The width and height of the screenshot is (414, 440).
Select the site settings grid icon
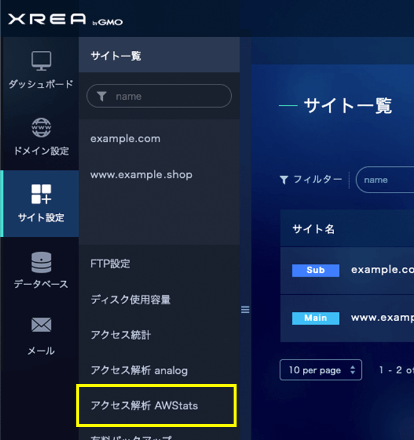coord(41,194)
